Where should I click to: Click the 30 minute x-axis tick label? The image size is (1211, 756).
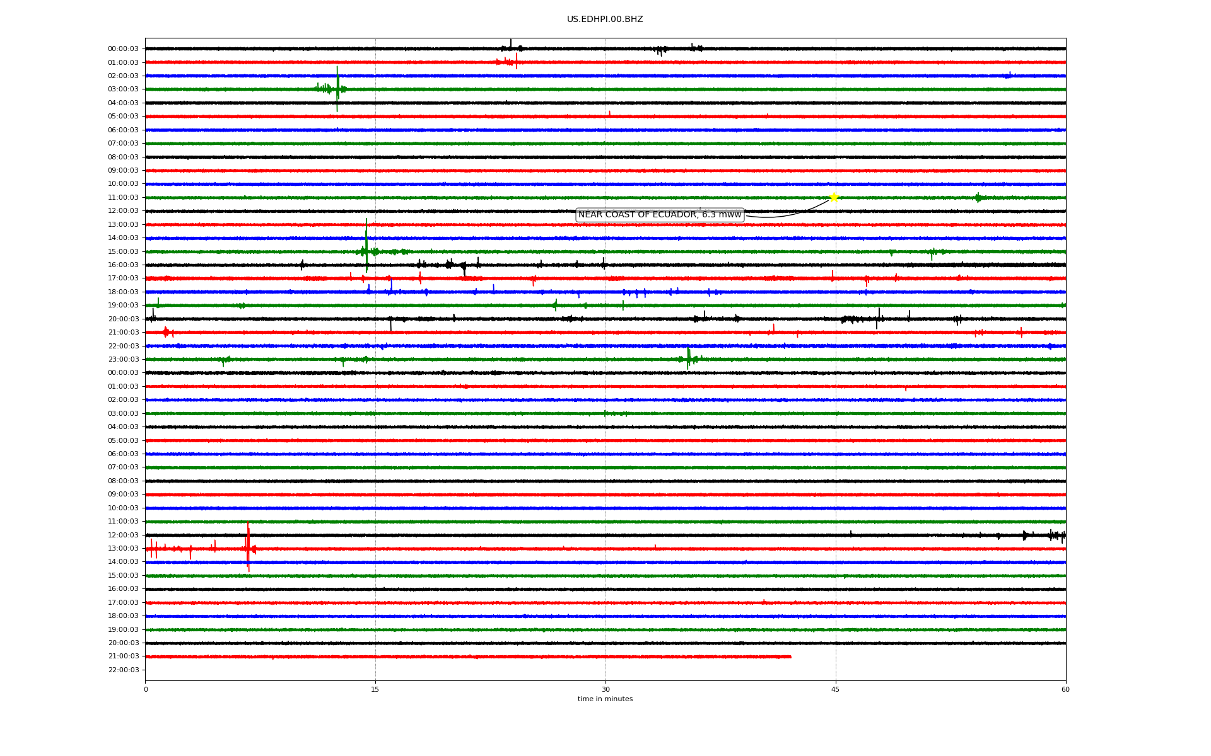pos(605,689)
